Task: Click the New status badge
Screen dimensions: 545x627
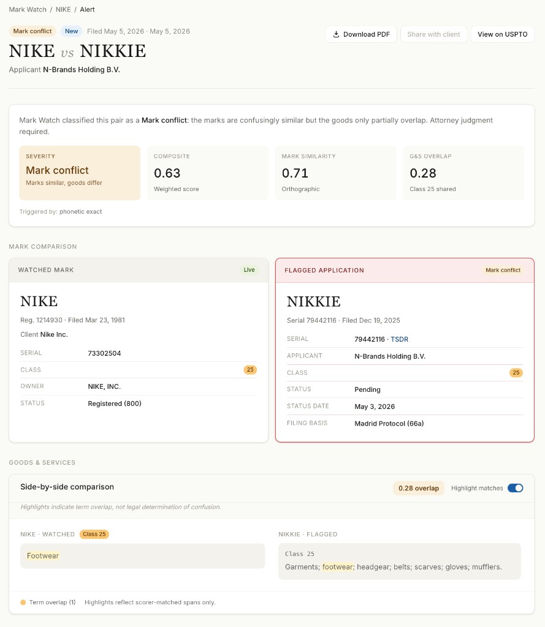Action: click(x=71, y=31)
